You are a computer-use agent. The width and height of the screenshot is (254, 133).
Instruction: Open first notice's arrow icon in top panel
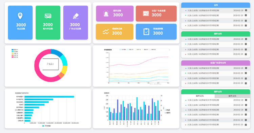(246, 10)
